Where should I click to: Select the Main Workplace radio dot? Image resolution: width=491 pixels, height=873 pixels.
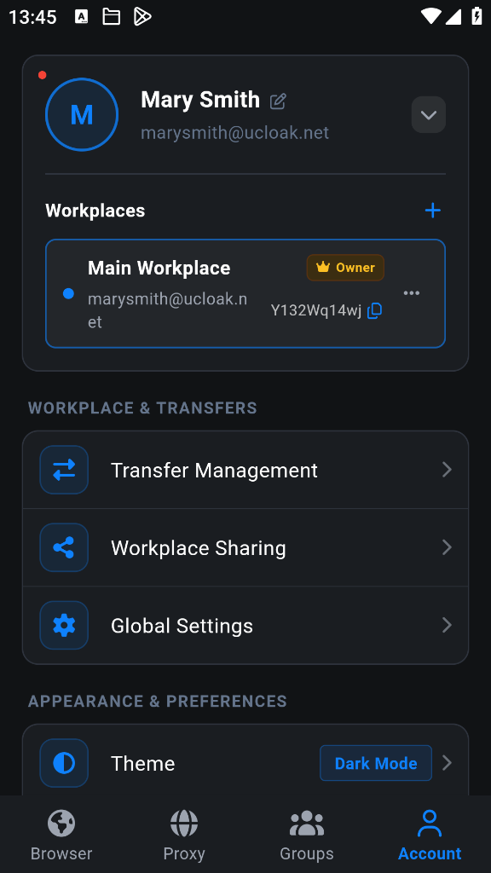pos(68,293)
